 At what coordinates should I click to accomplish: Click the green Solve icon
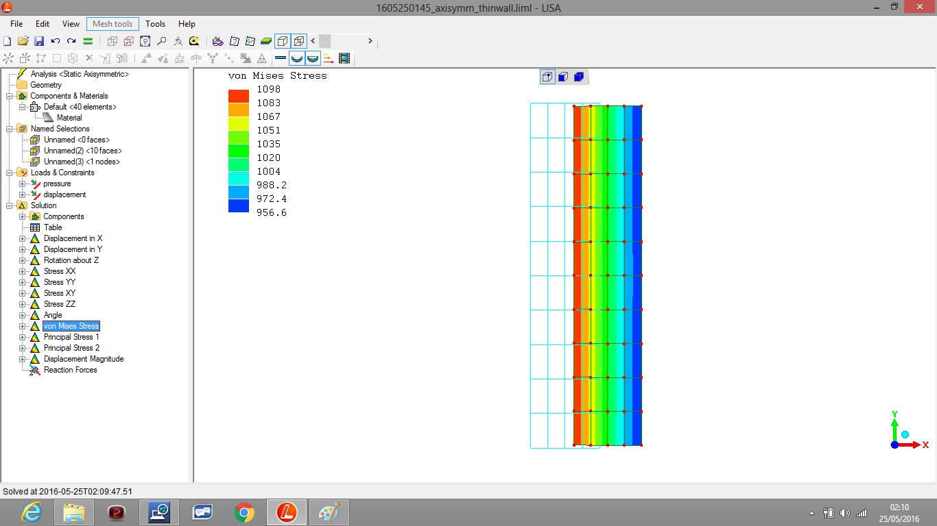point(88,41)
